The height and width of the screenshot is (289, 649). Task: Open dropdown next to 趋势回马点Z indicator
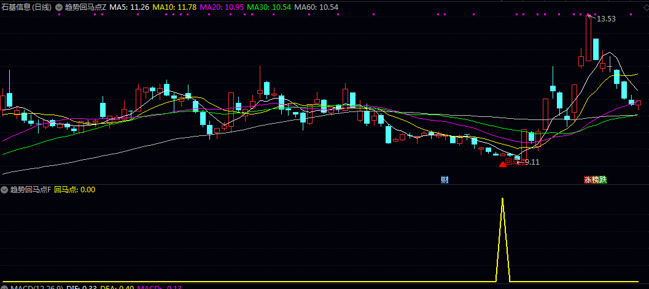(x=58, y=7)
